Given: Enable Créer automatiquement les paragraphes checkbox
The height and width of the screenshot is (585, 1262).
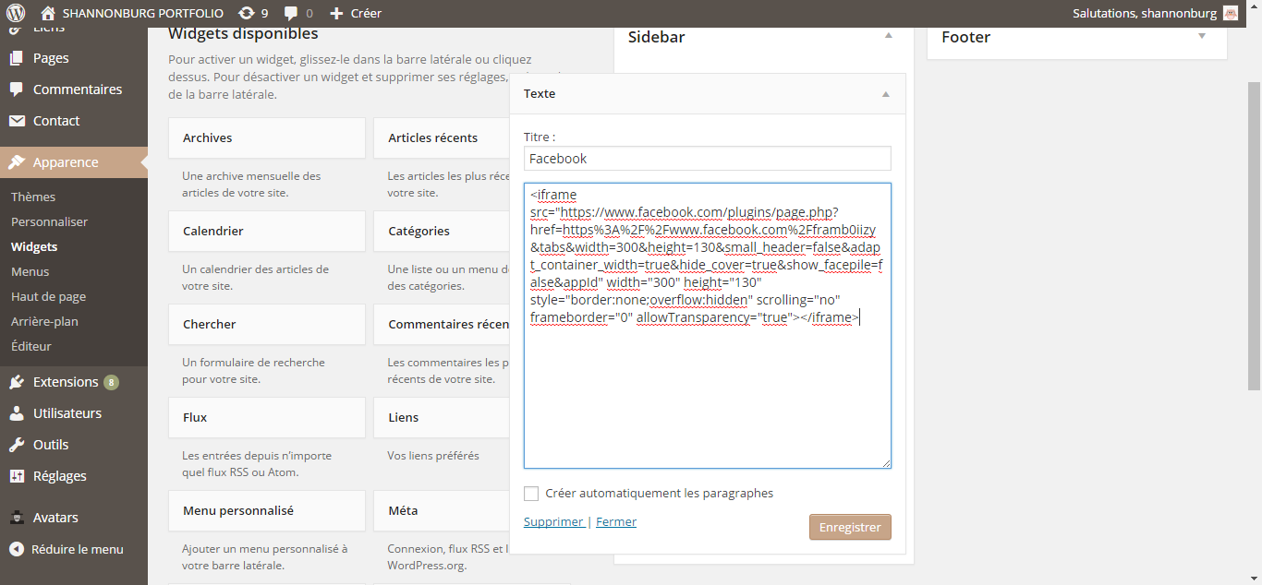Looking at the screenshot, I should pos(531,494).
